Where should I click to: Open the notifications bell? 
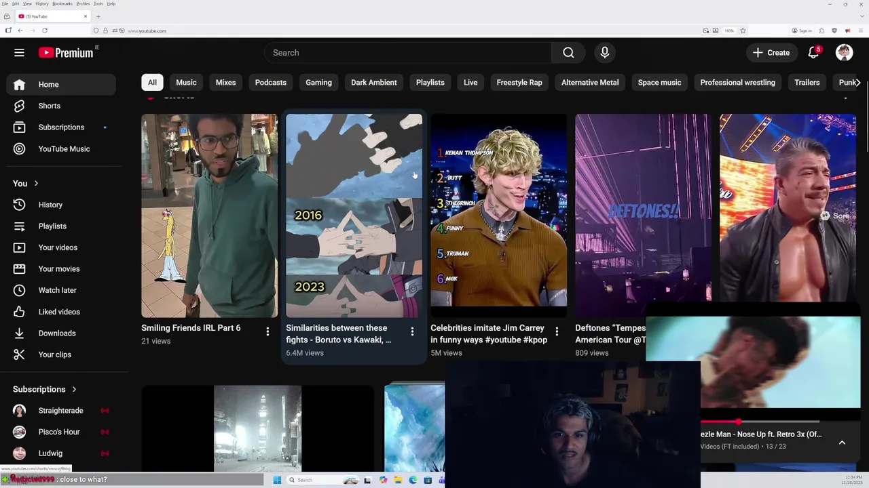[x=813, y=52]
